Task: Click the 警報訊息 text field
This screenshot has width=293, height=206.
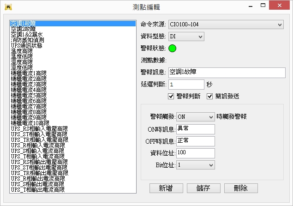Action: [227, 73]
